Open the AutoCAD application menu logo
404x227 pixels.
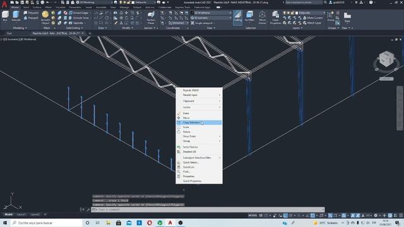[x=4, y=4]
